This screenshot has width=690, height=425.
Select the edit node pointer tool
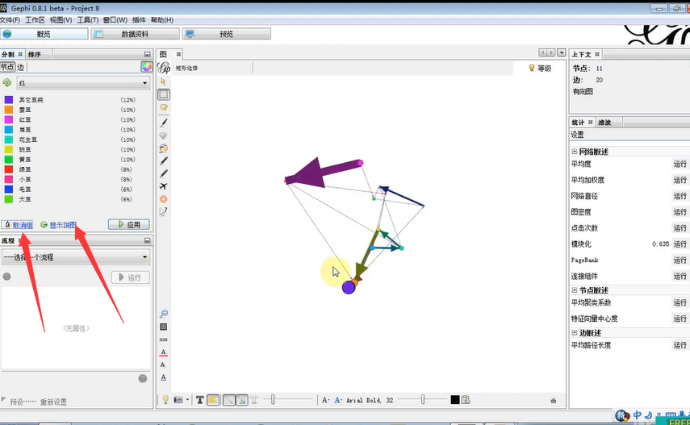(164, 211)
